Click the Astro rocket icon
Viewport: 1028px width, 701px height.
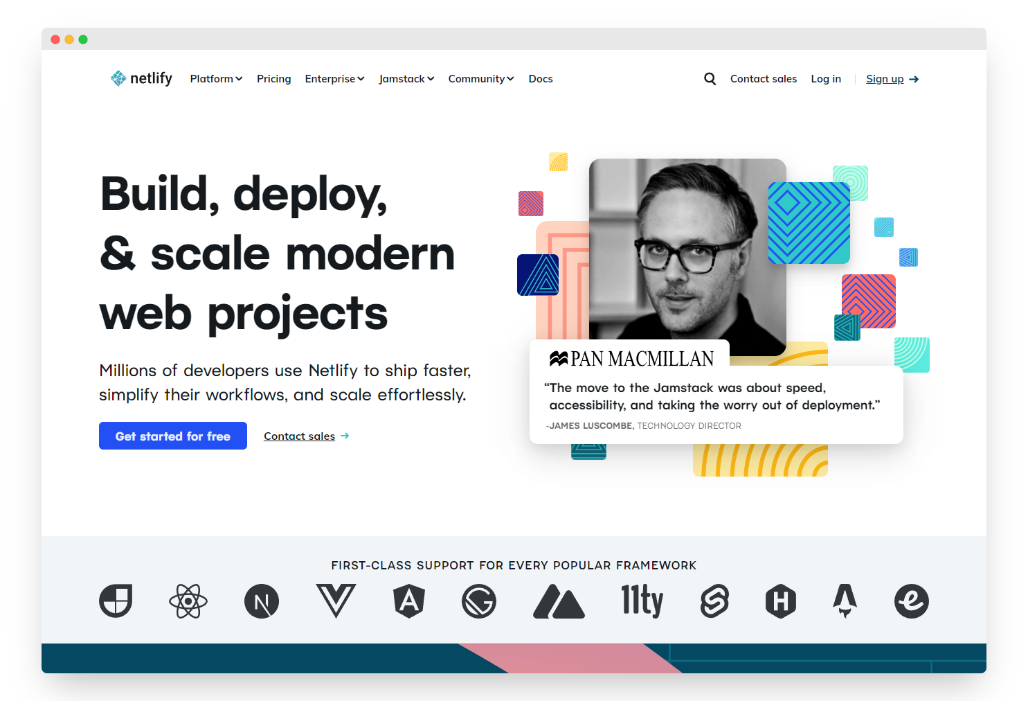point(845,601)
